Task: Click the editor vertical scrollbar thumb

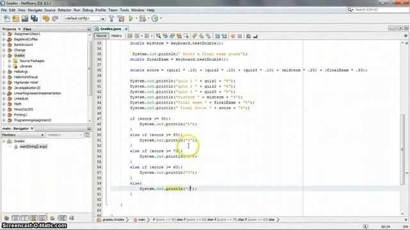Action: (402, 149)
